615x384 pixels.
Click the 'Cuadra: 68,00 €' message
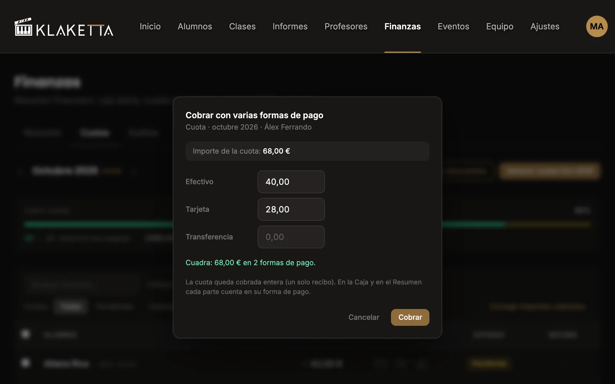point(250,263)
